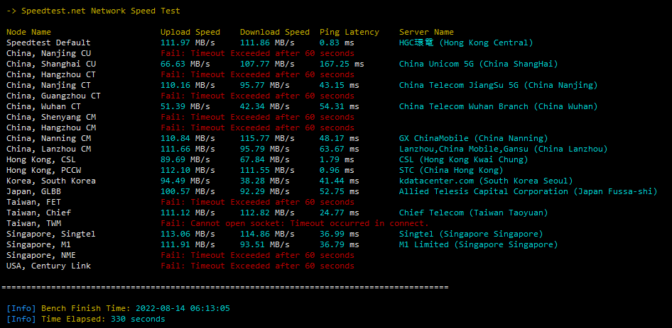Click the 43.15 ms ping value
672x328 pixels.
pos(340,85)
